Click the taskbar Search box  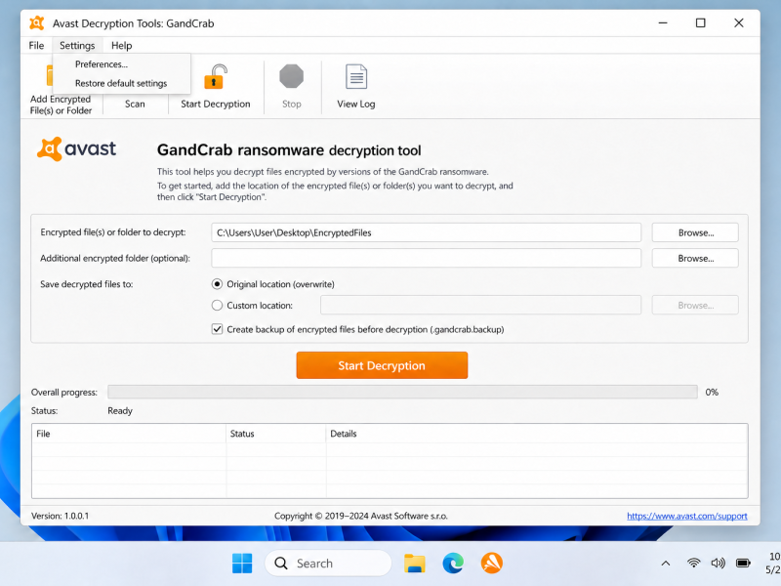(328, 564)
